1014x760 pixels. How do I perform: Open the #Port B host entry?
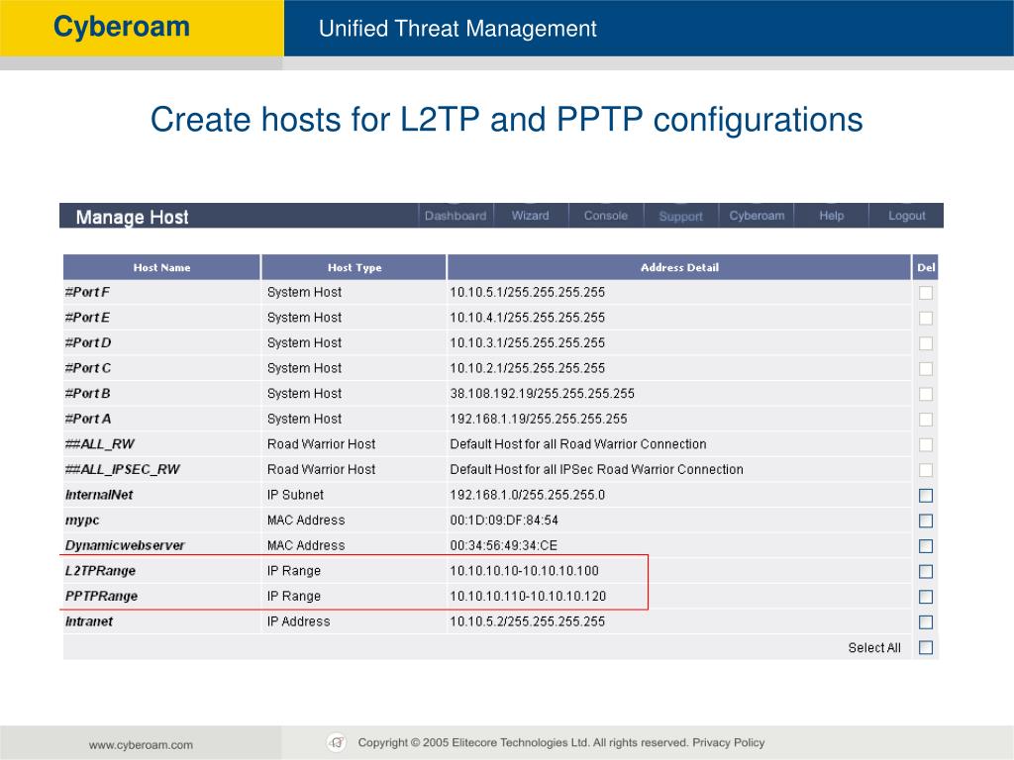coord(87,393)
